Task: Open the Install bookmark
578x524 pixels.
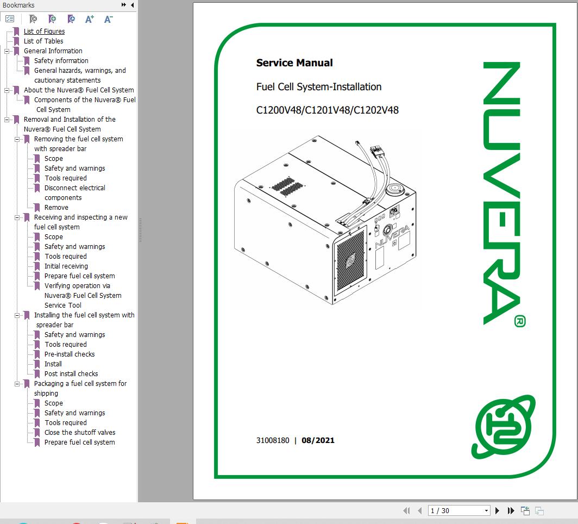Action: [x=53, y=364]
